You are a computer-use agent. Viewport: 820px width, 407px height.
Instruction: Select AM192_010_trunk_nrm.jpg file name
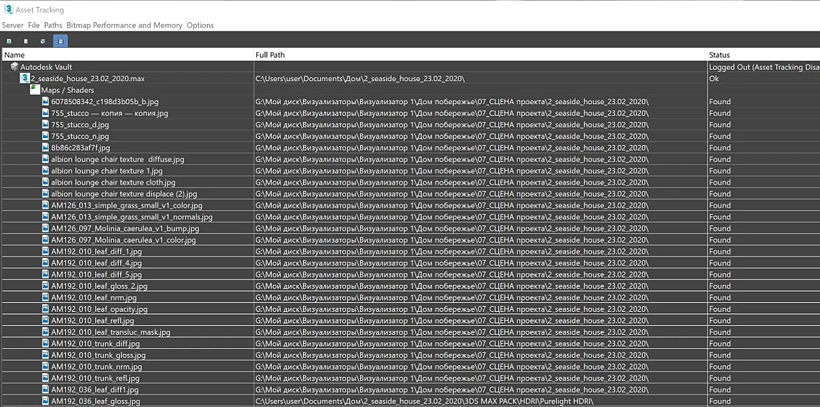(x=97, y=366)
